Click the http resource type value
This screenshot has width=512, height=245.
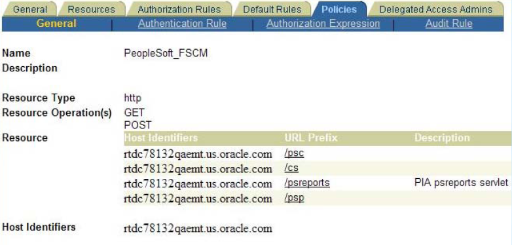tap(133, 98)
